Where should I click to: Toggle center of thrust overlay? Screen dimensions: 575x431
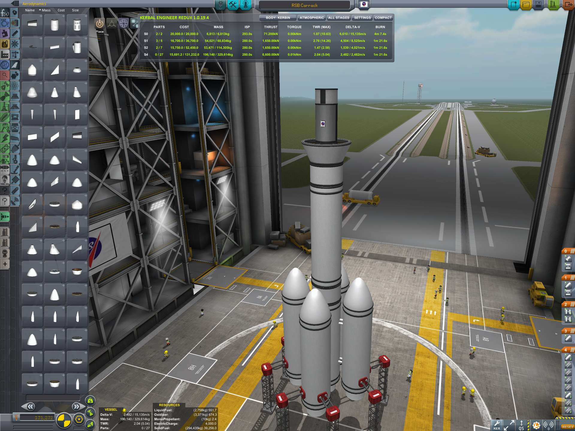coord(90,413)
